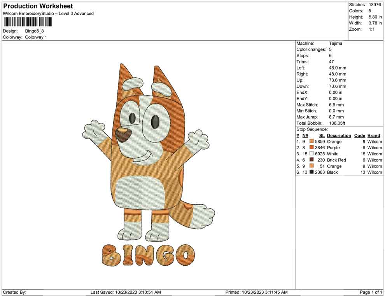Click the 'Created By:' footer label
The image size is (385, 296).
click(x=14, y=292)
